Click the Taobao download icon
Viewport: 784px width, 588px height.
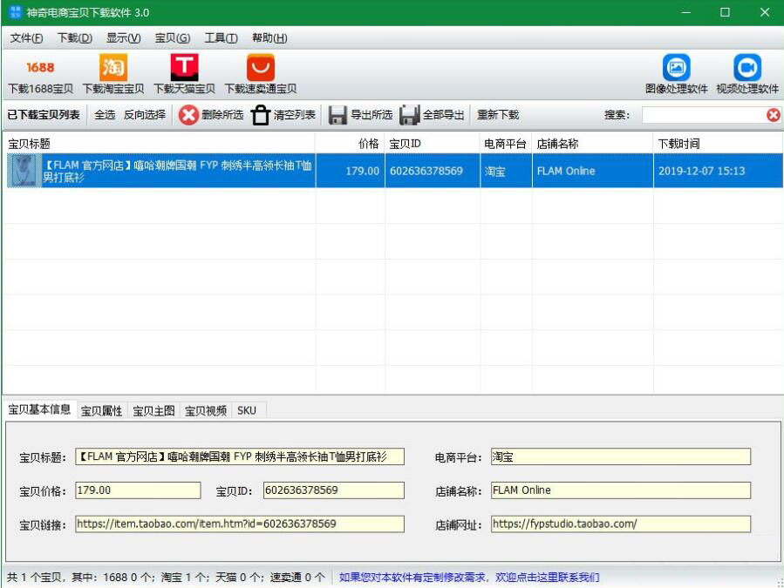coord(113,67)
